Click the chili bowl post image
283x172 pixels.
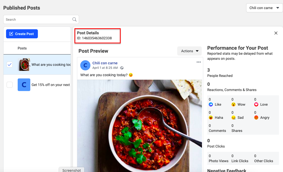pyautogui.click(x=140, y=126)
